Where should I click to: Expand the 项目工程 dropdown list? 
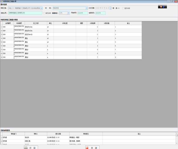click(41, 8)
